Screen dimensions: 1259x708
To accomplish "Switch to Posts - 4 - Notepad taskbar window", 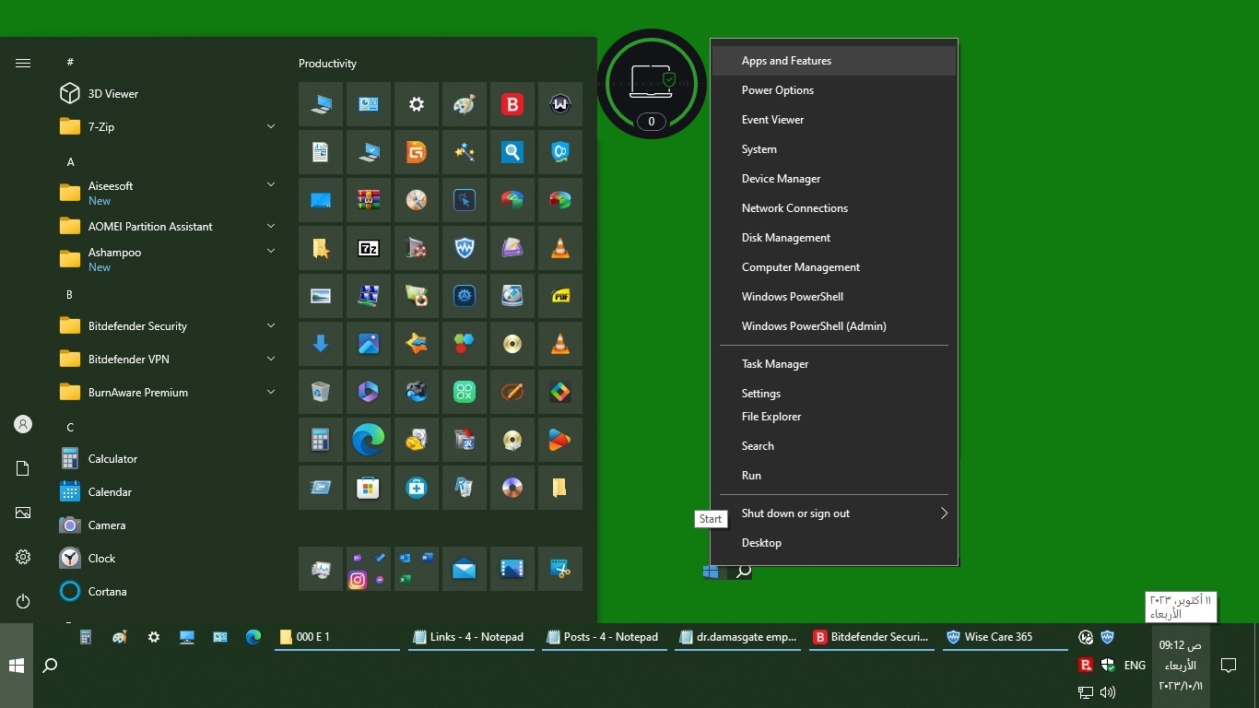I will [604, 637].
